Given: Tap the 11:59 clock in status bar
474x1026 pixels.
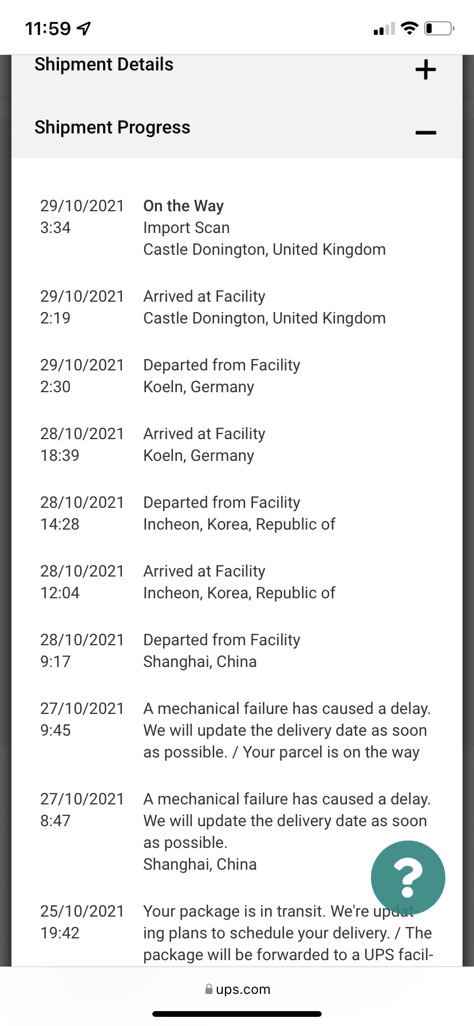Looking at the screenshot, I should 48,28.
